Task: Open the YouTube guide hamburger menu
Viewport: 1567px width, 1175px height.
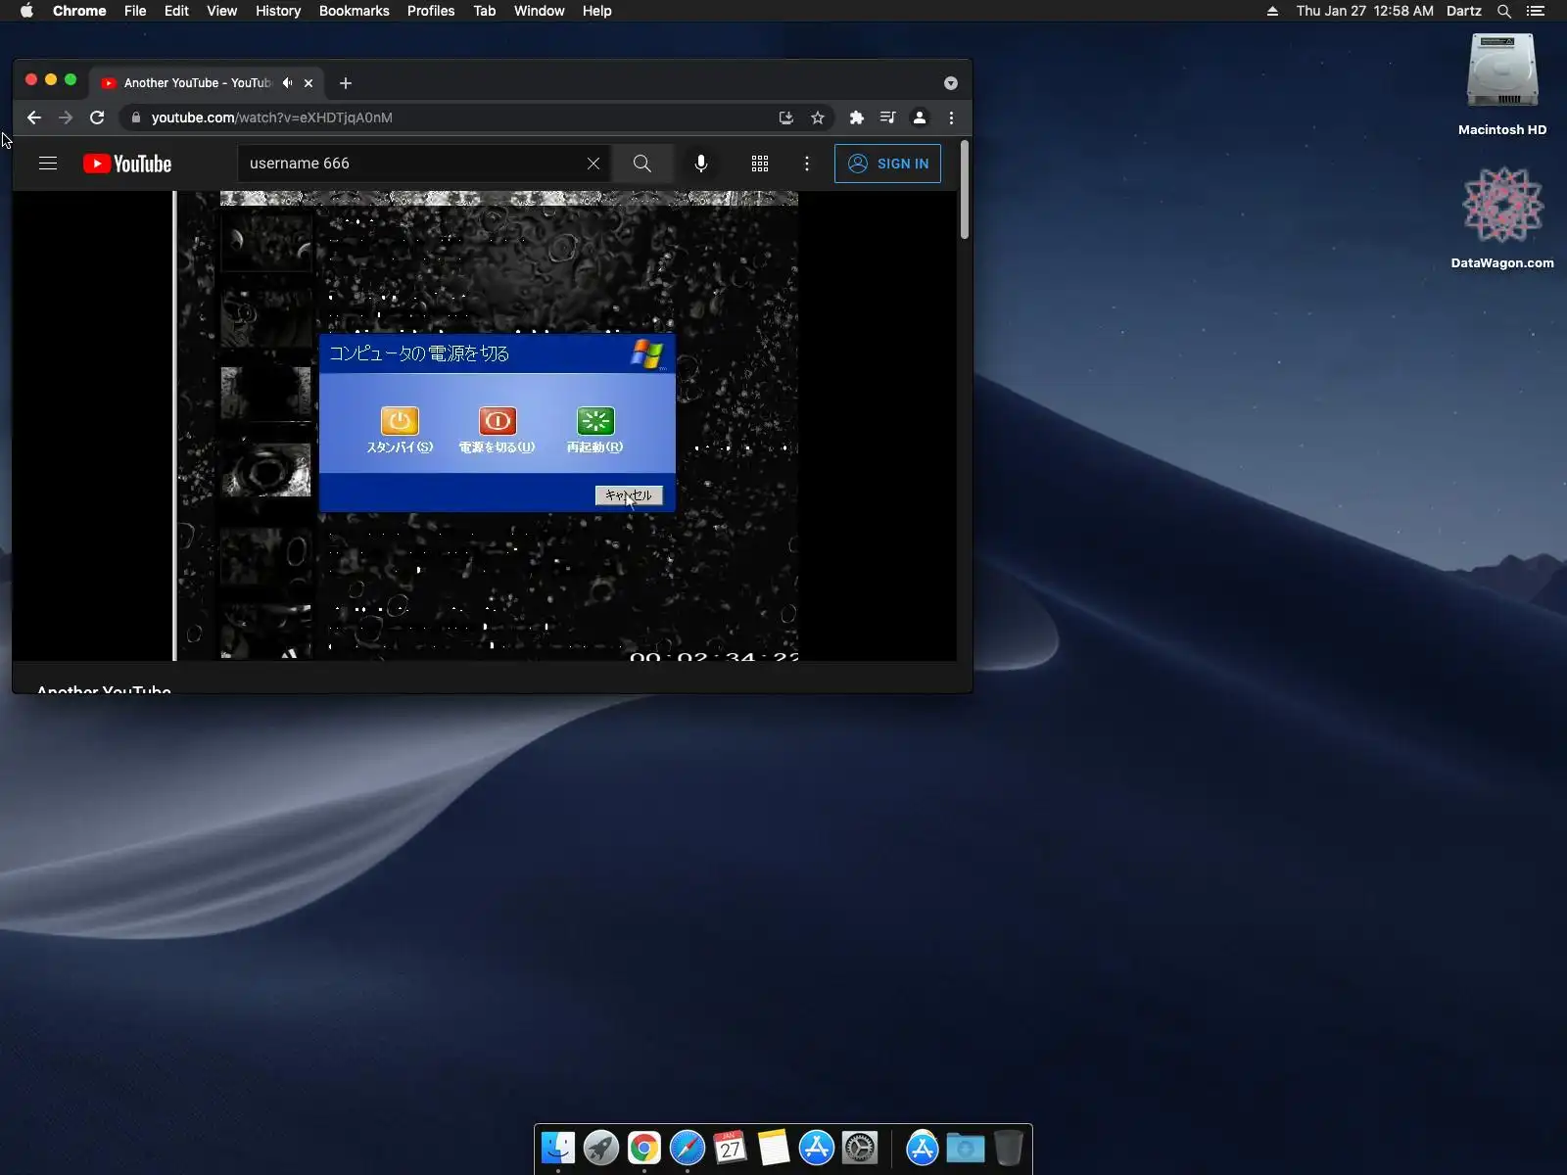Action: [x=48, y=164]
